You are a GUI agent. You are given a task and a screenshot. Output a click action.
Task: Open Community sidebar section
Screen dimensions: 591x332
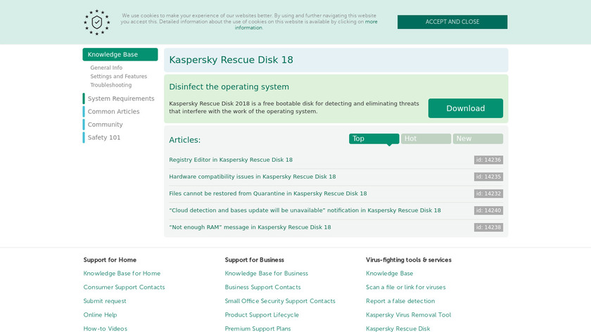[105, 124]
